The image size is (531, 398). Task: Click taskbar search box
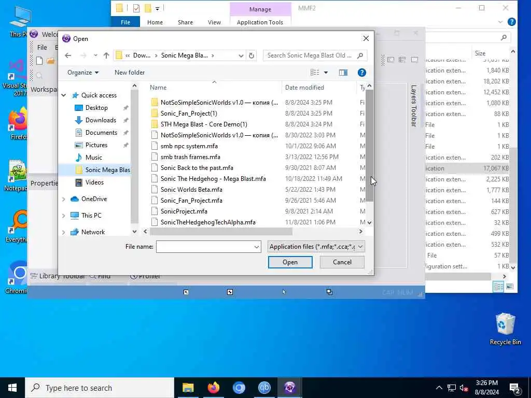[x=100, y=388]
